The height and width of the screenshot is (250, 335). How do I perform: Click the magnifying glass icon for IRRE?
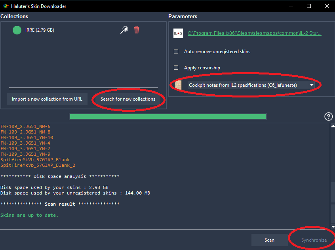pyautogui.click(x=124, y=30)
